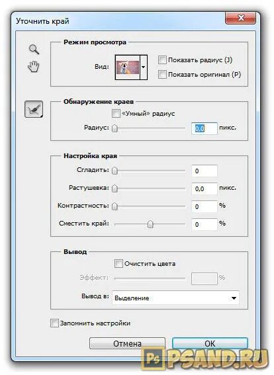Enable Показать радиус (J) checkbox
The width and height of the screenshot is (274, 375).
(162, 60)
